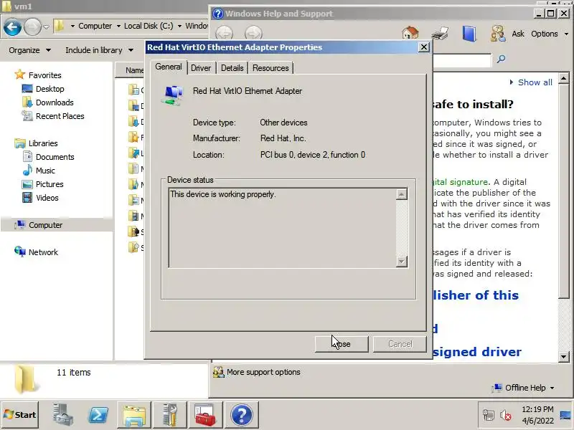Screen dimensions: 574x430
Task: Open Organize dropdown menu
Action: pos(29,50)
